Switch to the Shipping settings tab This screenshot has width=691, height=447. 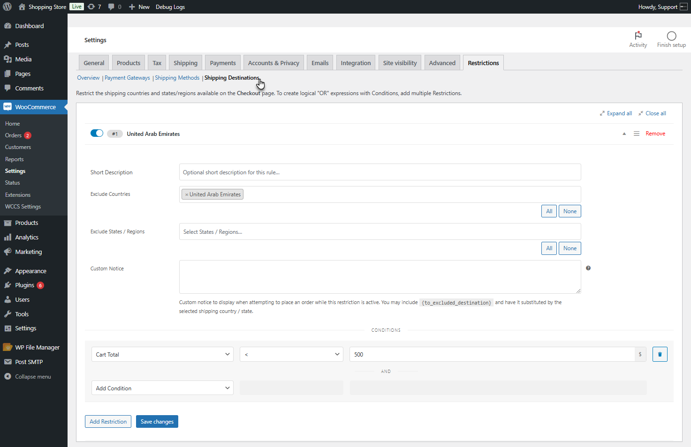pos(185,63)
